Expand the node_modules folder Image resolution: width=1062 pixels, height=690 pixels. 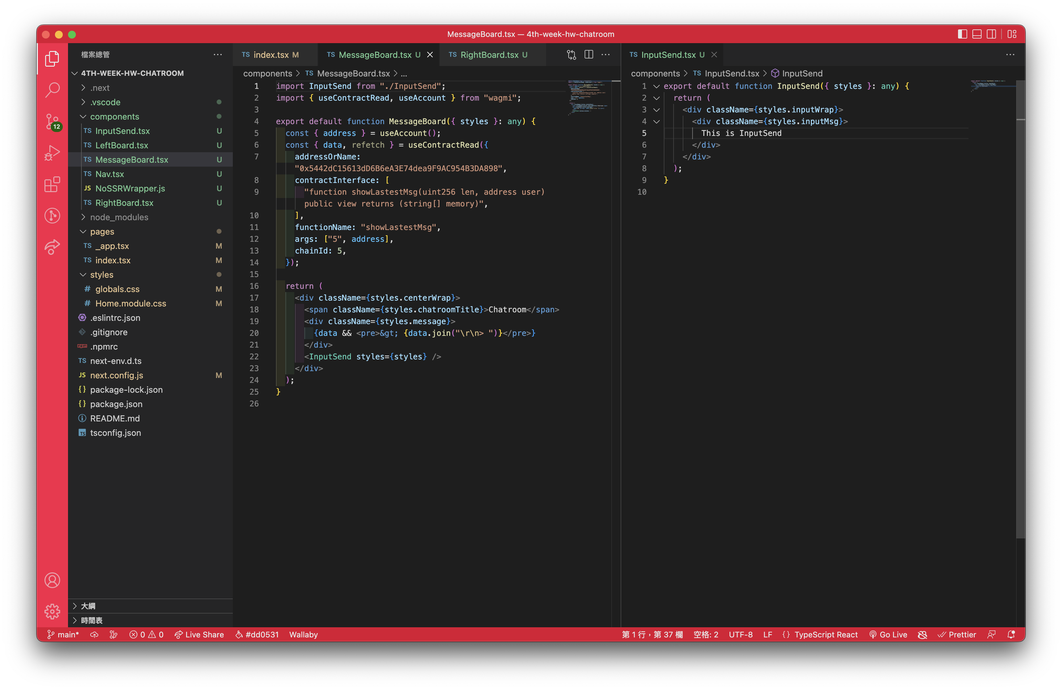(119, 217)
